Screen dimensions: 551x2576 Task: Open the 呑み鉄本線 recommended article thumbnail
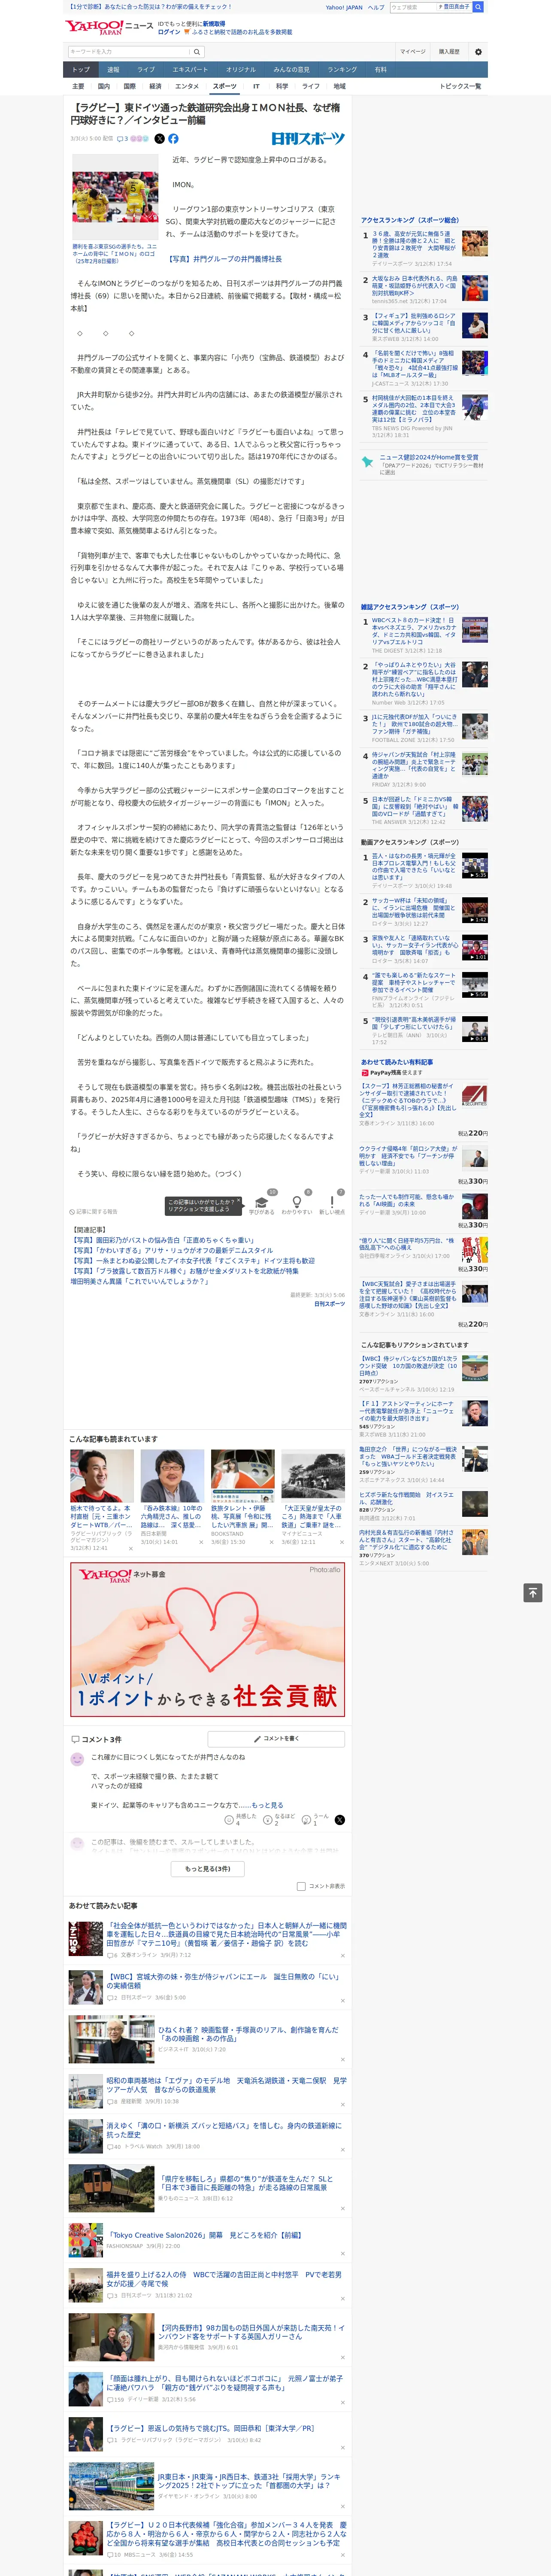tap(172, 1476)
